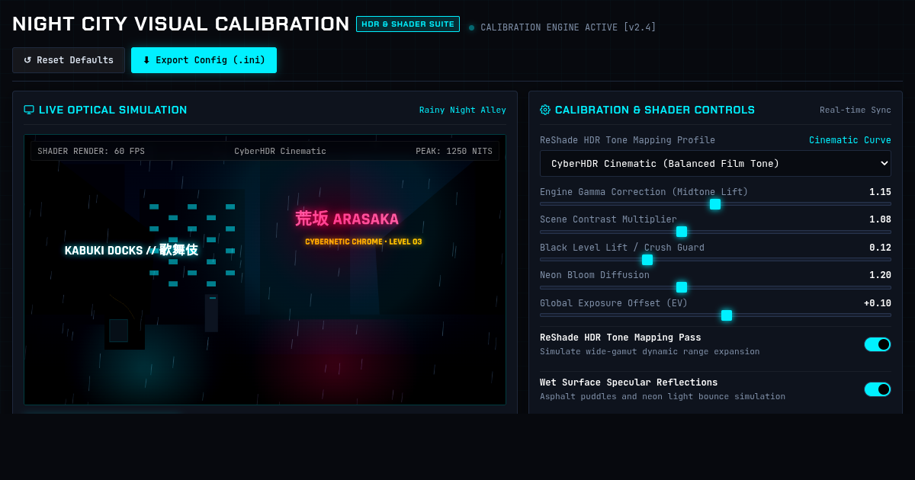
Task: Click the gamma value 1.15
Action: click(x=880, y=192)
